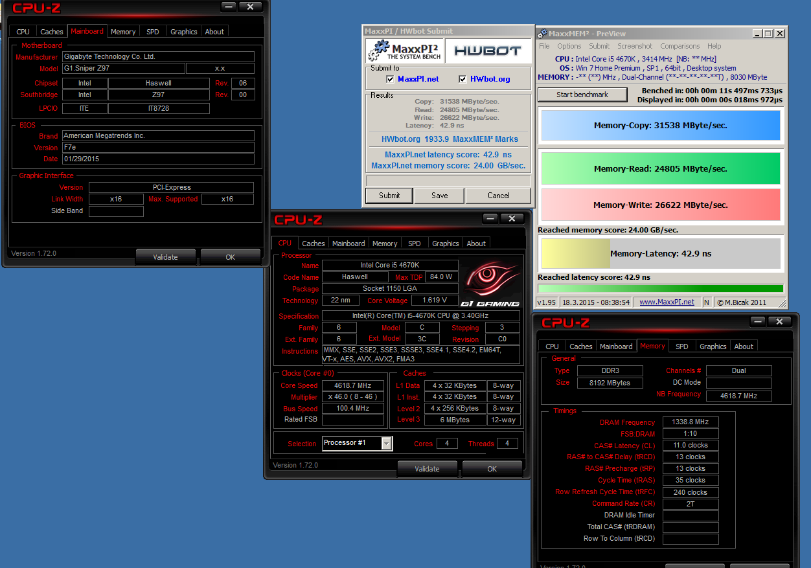Click the Multiplier x 46.0 field
This screenshot has height=568, width=811.
coord(352,397)
